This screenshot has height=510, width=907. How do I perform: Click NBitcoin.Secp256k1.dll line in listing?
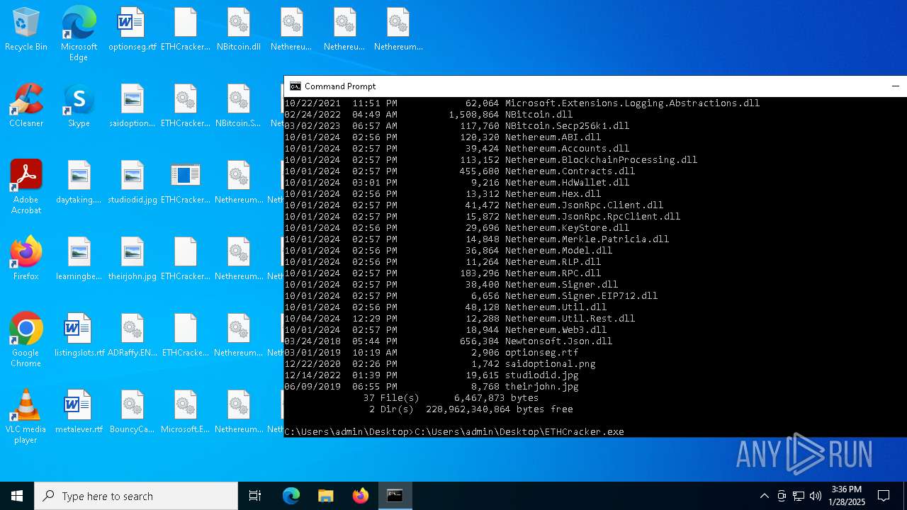[x=456, y=126]
